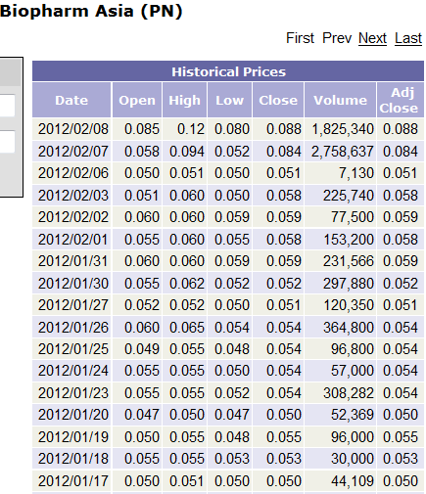Click the High value 0.12
426x494 pixels.
(x=191, y=129)
